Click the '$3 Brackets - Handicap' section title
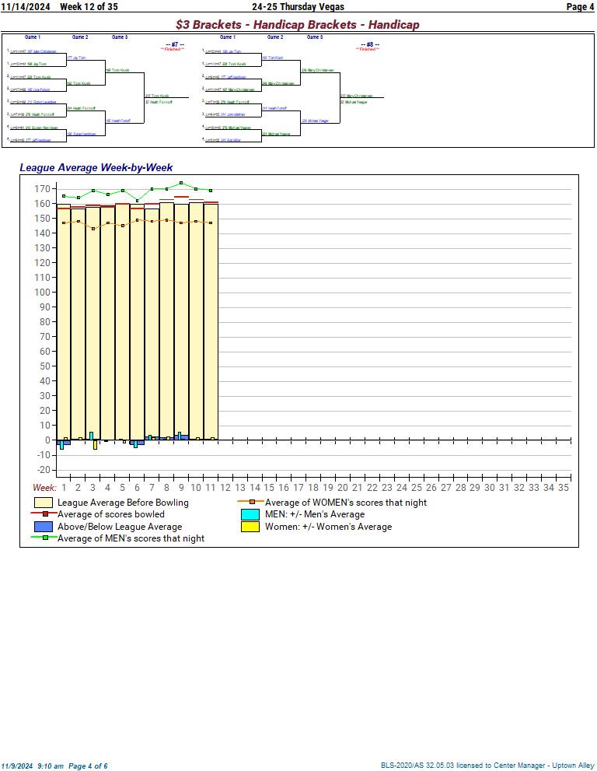This screenshot has height=771, width=597. pyautogui.click(x=297, y=25)
